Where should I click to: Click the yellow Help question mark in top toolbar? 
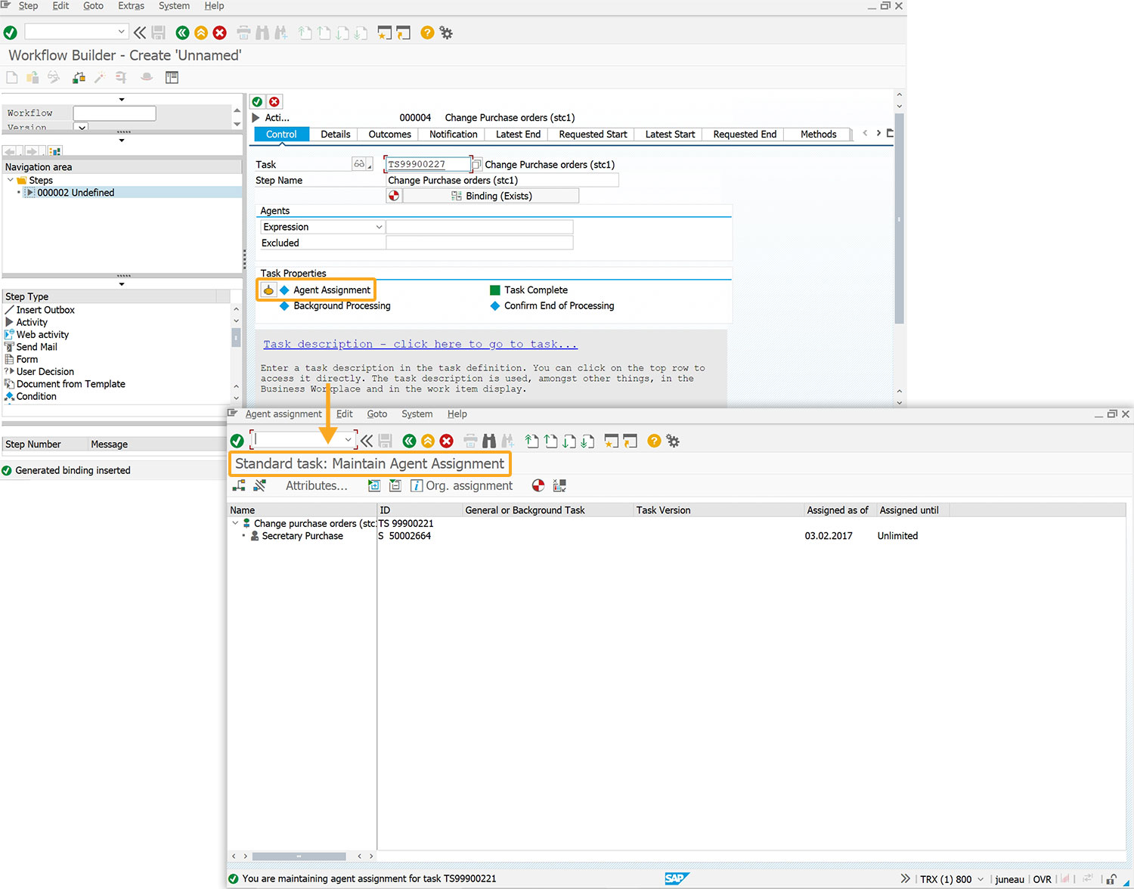point(427,33)
